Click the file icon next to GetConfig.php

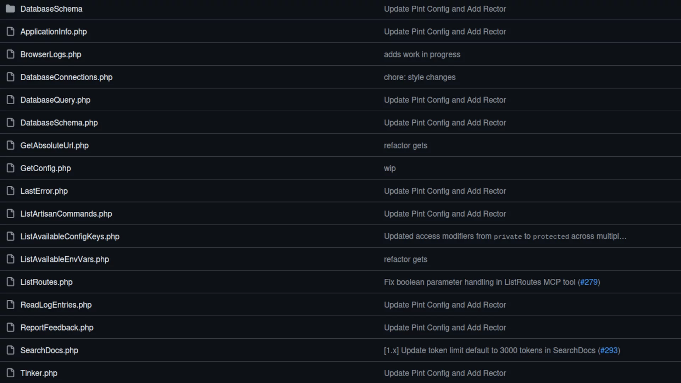coord(11,168)
